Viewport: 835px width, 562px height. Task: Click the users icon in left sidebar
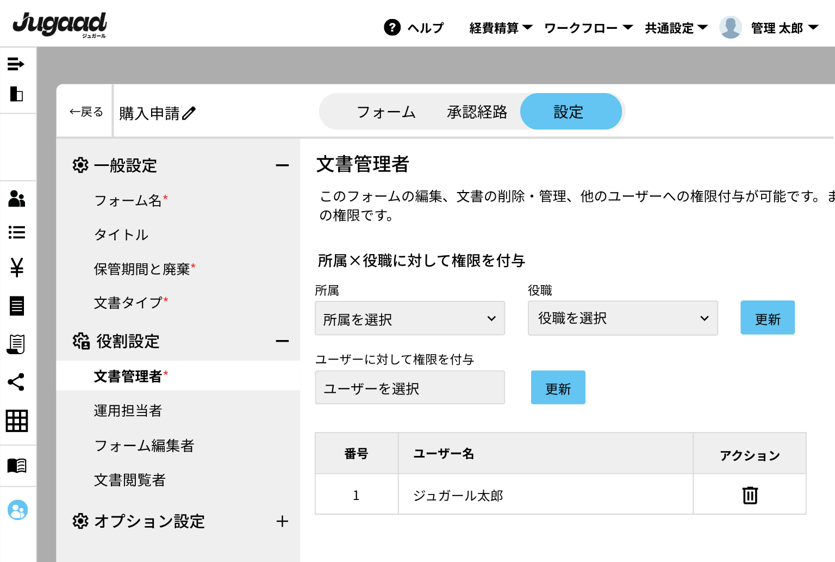[17, 199]
